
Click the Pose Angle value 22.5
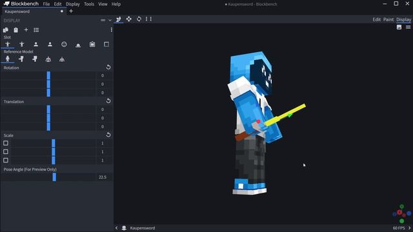(x=103, y=177)
